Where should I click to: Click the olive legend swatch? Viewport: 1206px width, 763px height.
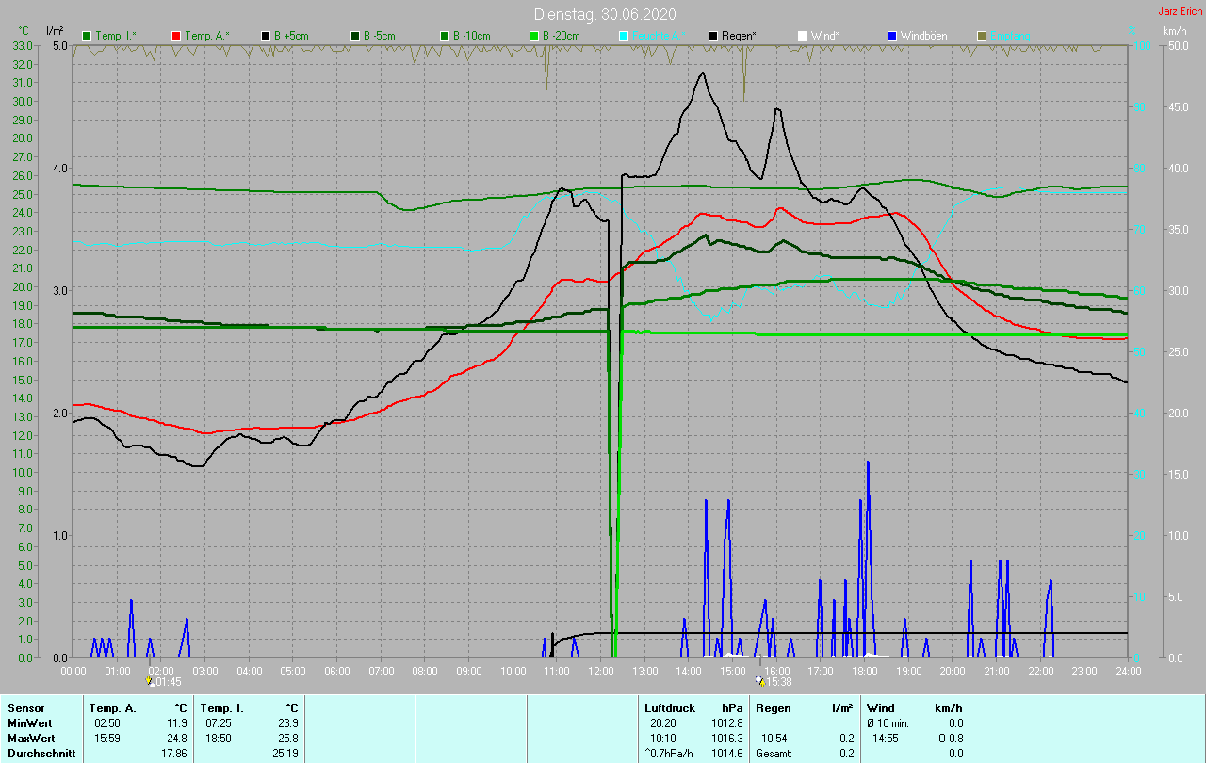tap(981, 36)
